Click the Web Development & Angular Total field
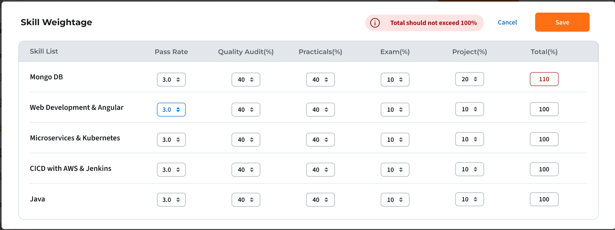 (544, 109)
